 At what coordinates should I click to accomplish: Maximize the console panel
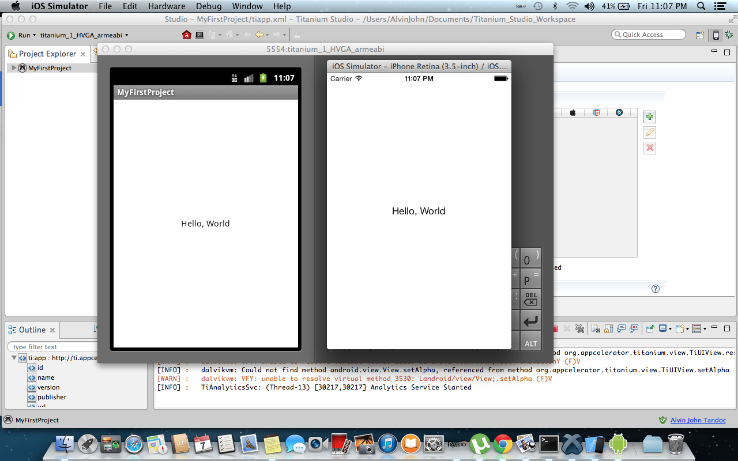[x=726, y=328]
